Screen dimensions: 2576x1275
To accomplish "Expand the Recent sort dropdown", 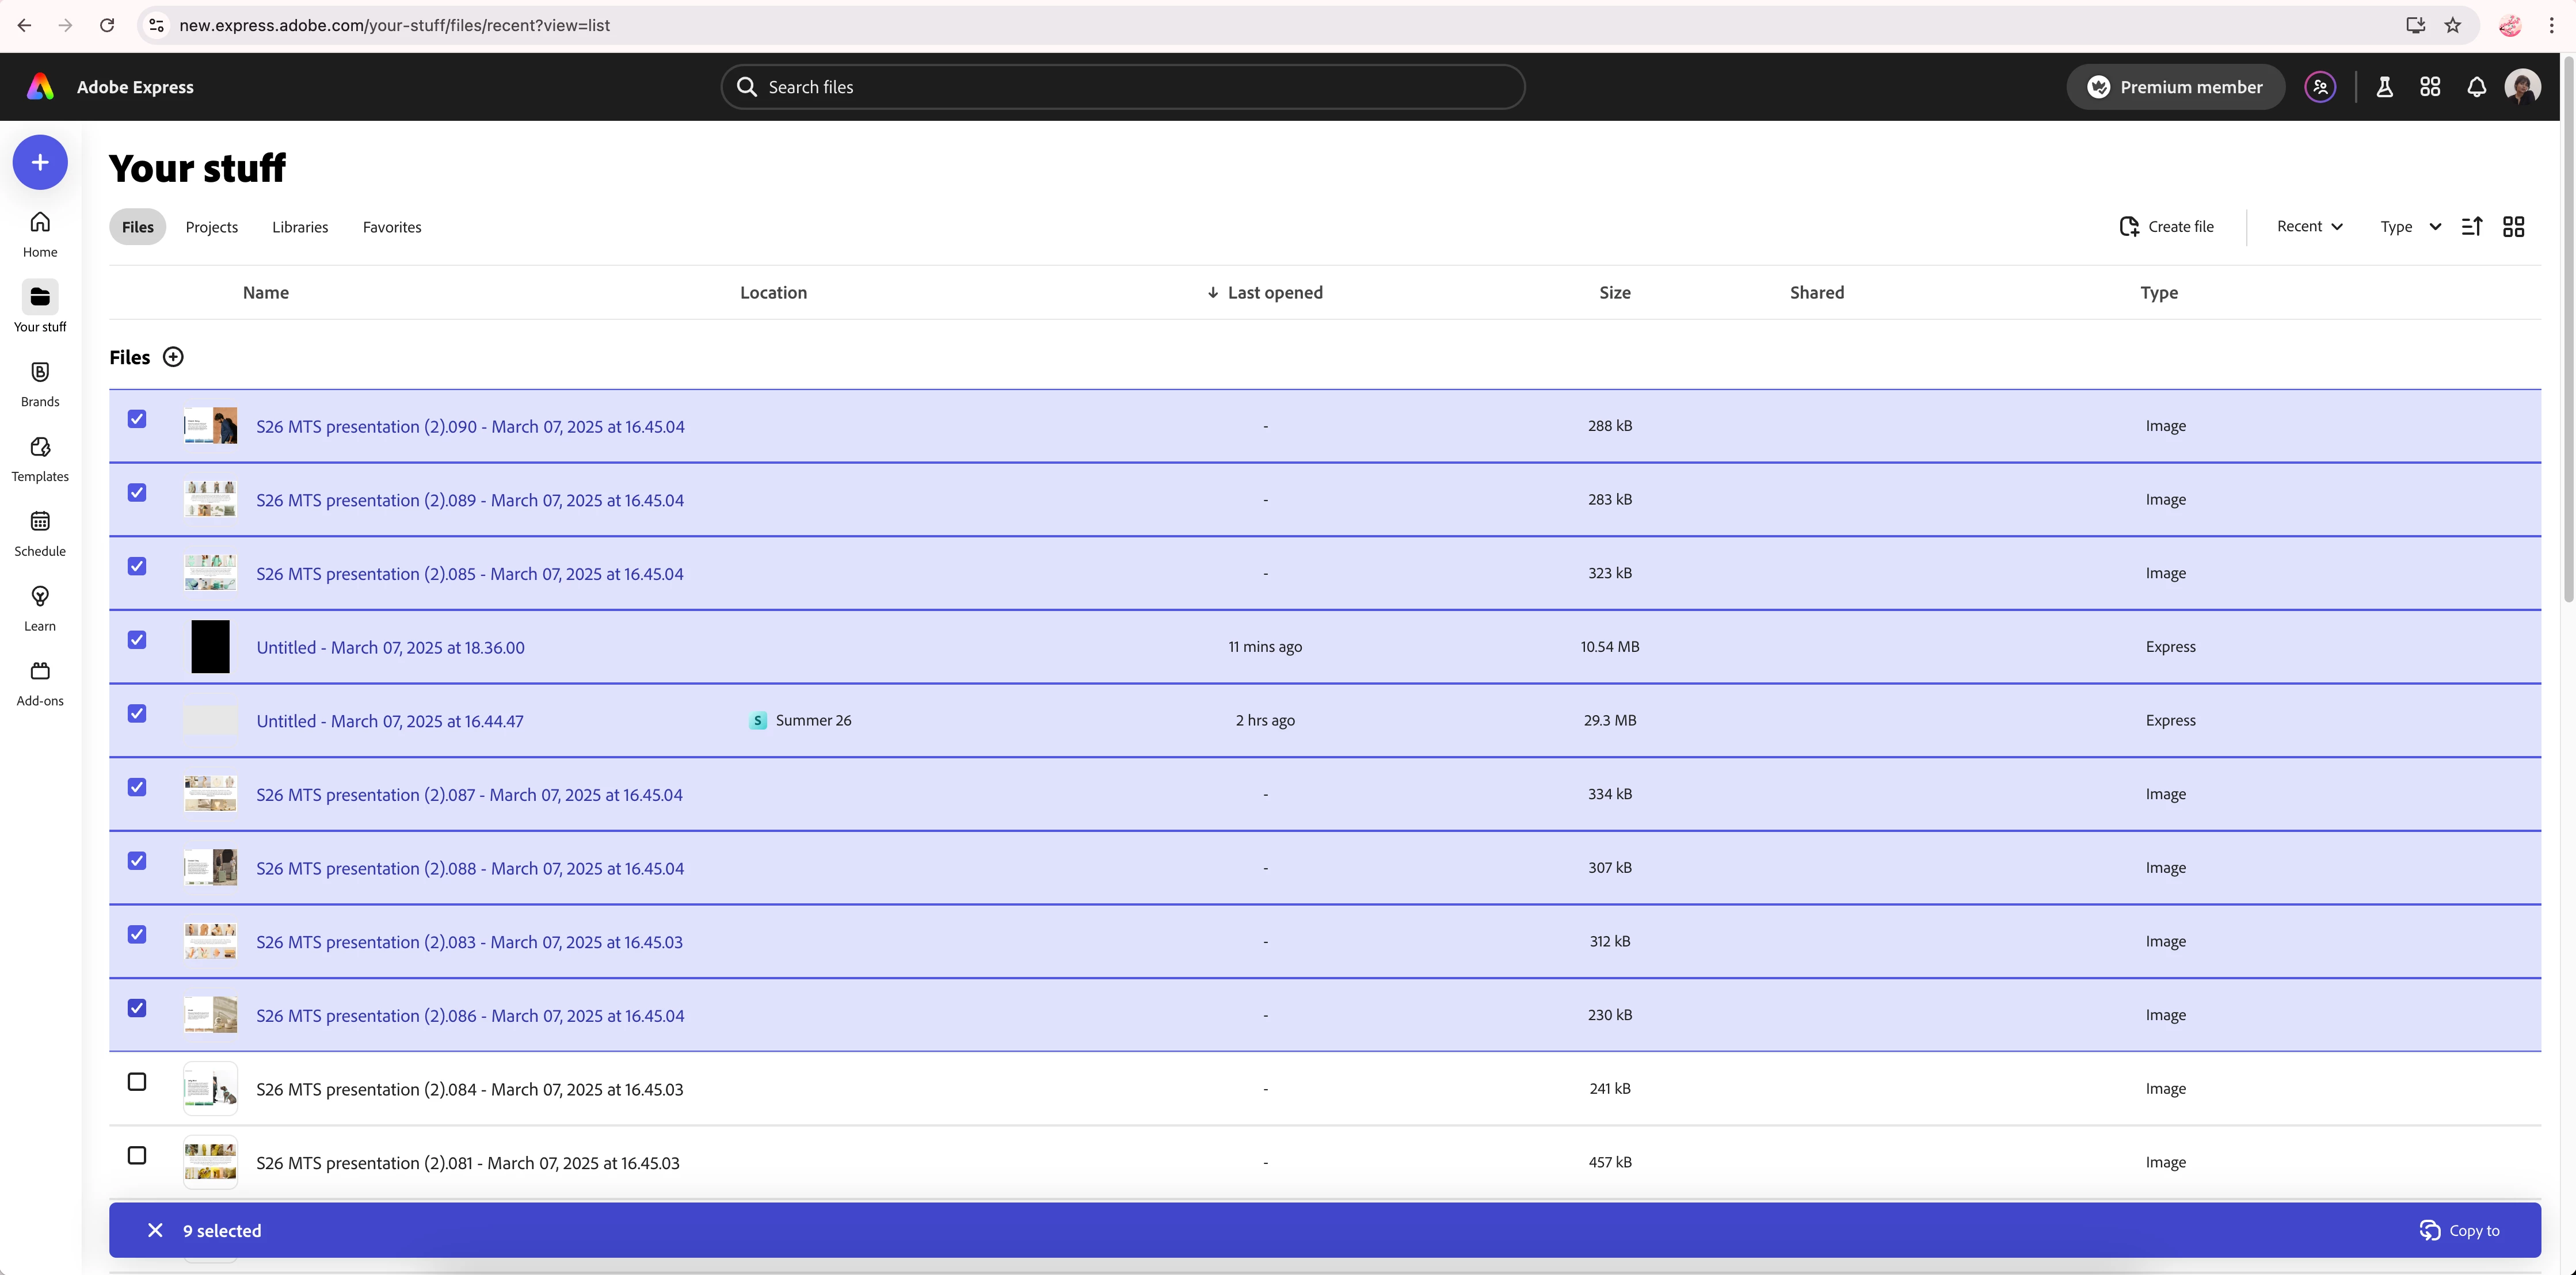I will (2309, 227).
